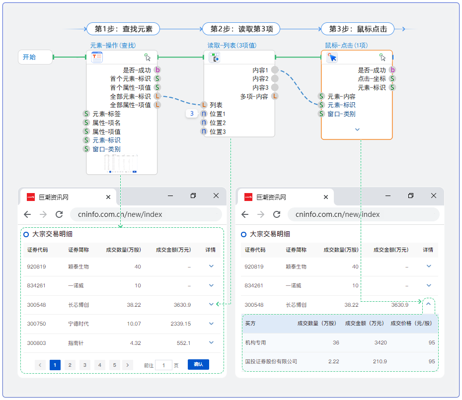Go back in the right browser window
Screen dimensions: 462x400
coord(245,214)
